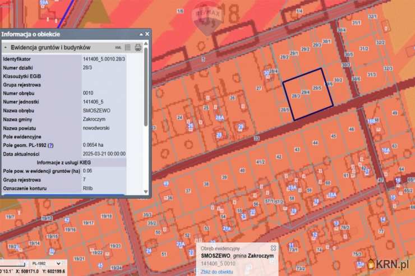
Task: Click the Informacje z usługi KIEG header
Action: tap(64, 162)
